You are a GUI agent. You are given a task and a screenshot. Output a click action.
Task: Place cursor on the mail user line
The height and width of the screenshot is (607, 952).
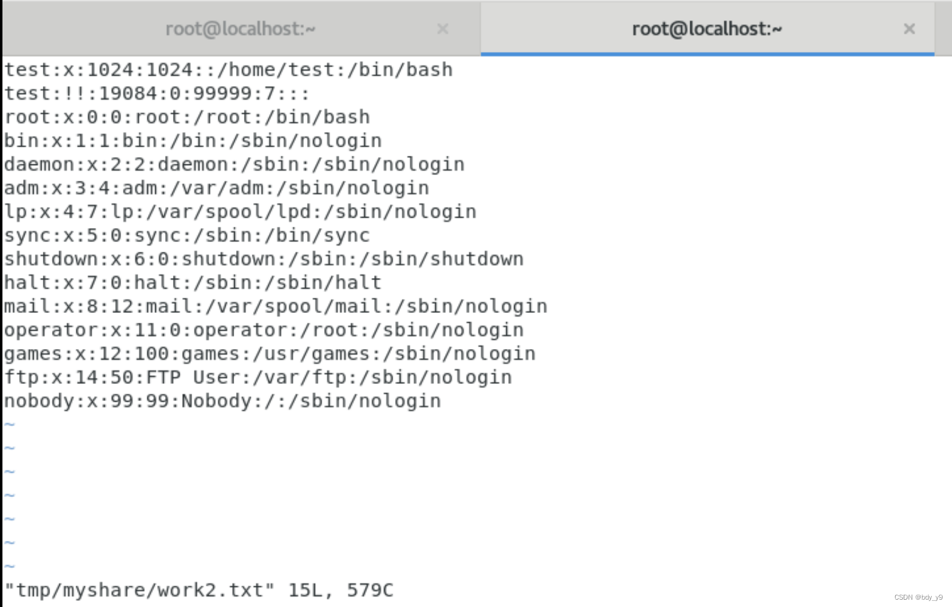click(x=275, y=306)
